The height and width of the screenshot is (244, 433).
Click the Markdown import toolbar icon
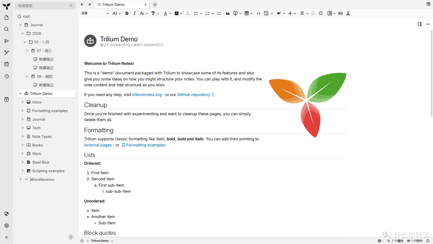click(340, 13)
